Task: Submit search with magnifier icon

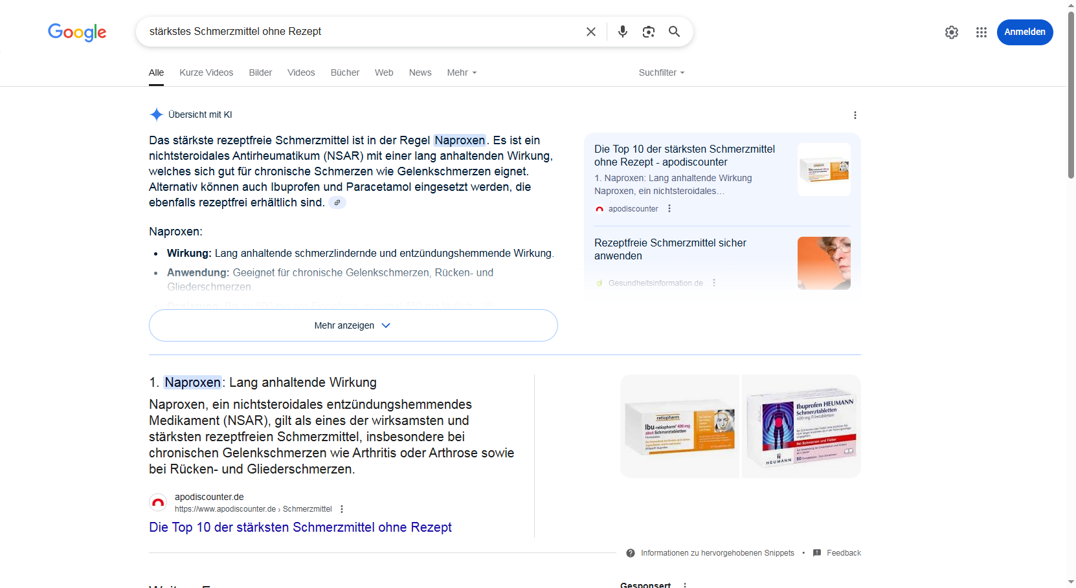Action: (675, 32)
